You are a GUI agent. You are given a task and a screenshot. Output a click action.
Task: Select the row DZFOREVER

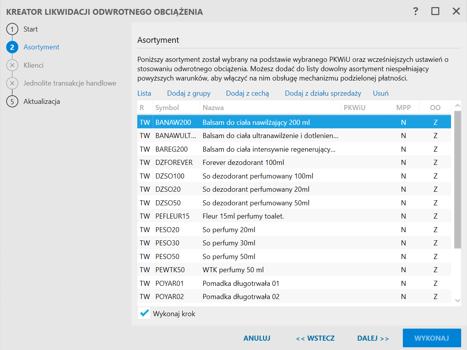[x=294, y=162]
